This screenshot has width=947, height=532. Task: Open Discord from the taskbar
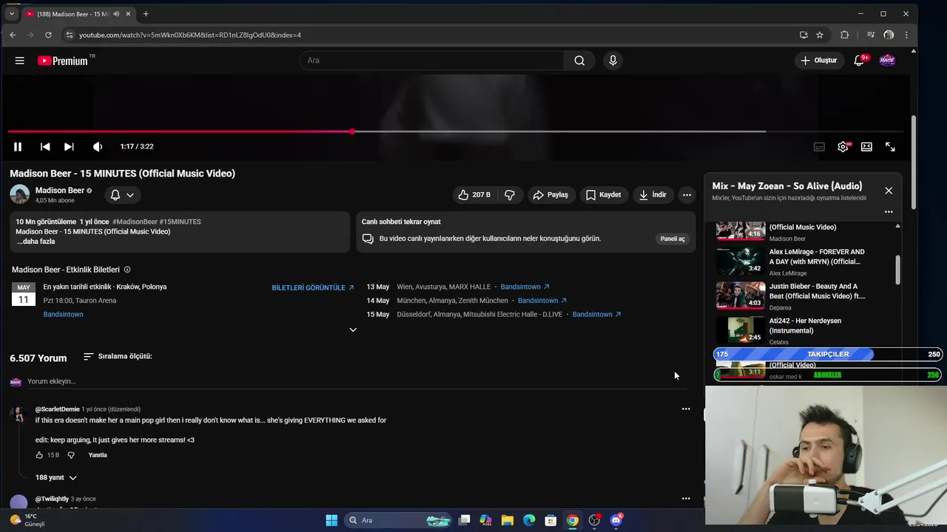click(616, 520)
